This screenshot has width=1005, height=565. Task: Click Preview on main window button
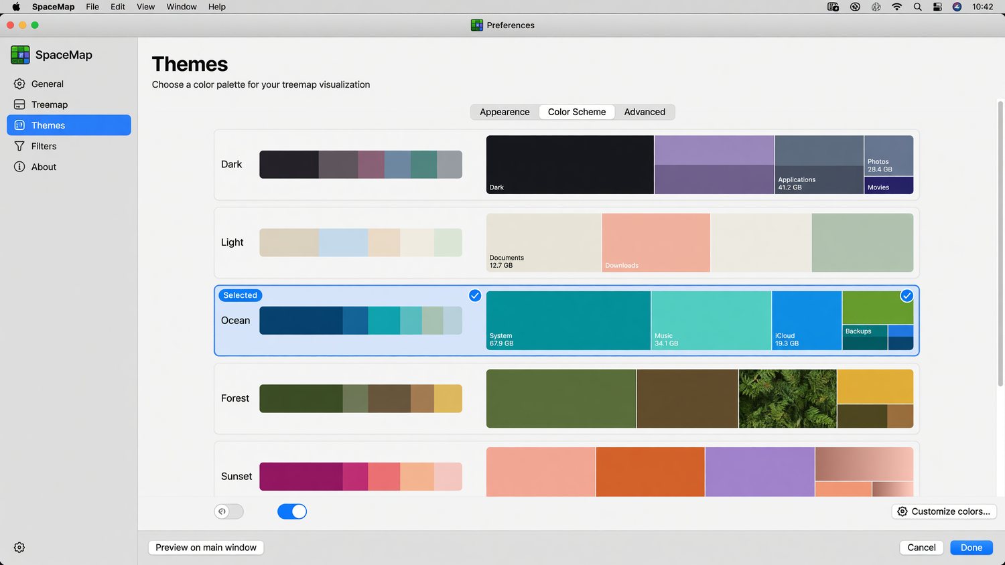pos(206,548)
